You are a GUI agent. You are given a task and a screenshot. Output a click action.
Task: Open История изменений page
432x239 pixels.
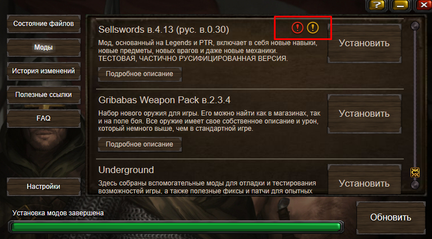[x=43, y=71]
